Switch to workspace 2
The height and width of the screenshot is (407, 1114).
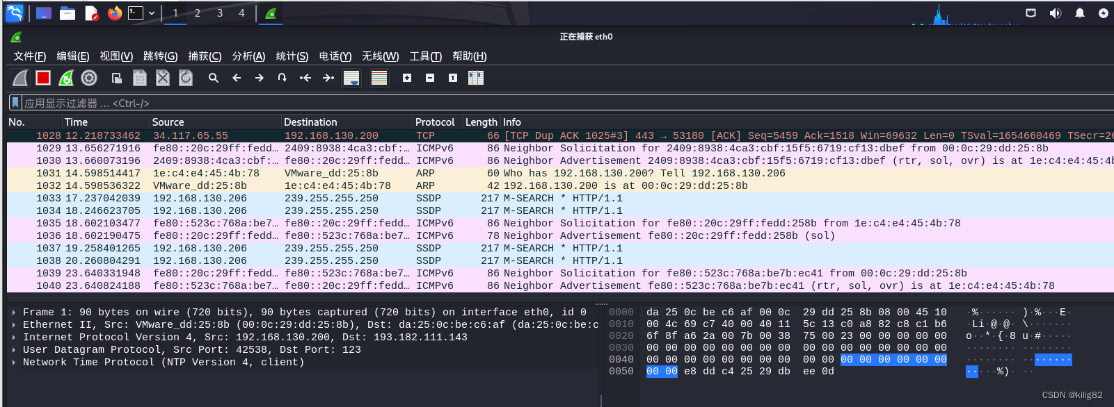198,13
